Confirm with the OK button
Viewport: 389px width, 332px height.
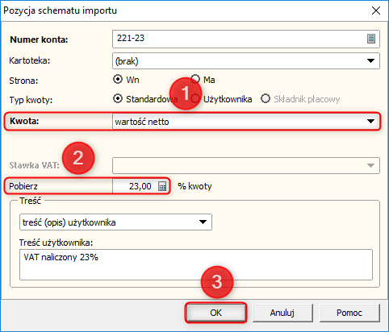(215, 313)
